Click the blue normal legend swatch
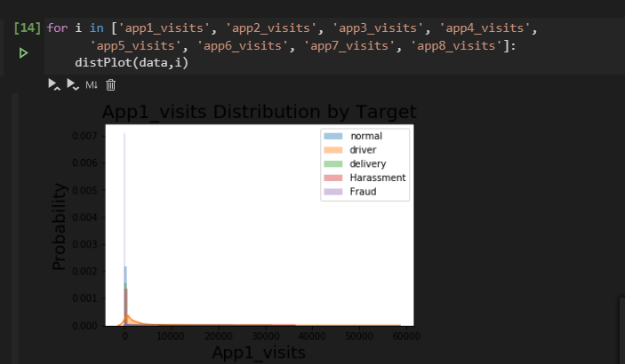The image size is (625, 364). pyautogui.click(x=333, y=136)
